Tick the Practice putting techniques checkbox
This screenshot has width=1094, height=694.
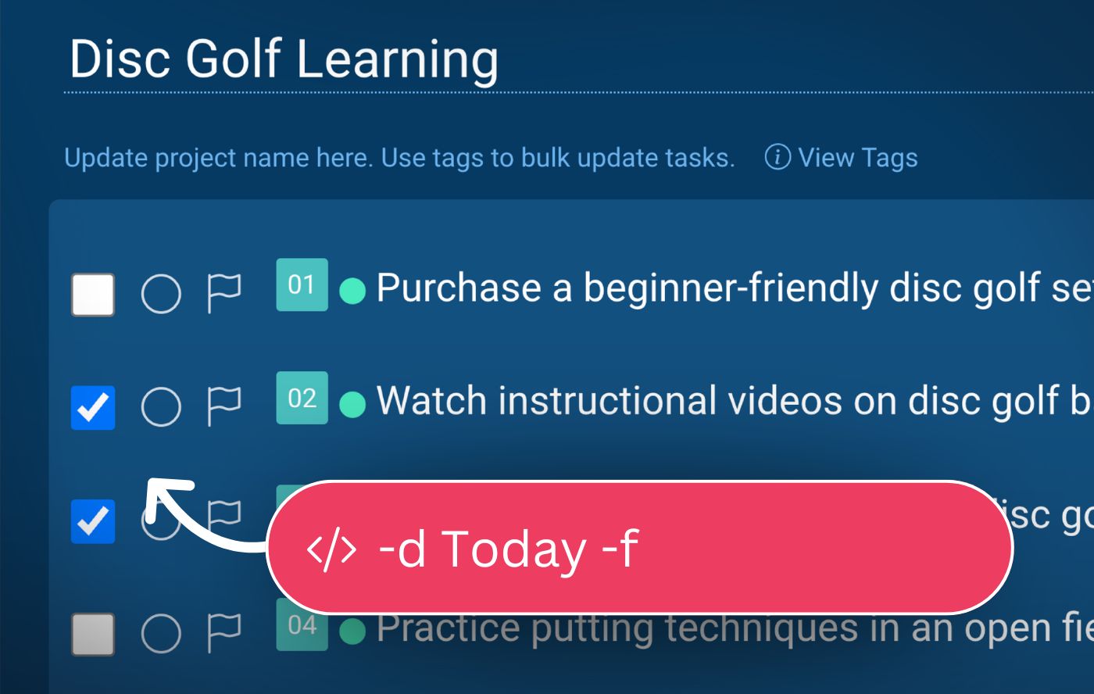coord(93,634)
